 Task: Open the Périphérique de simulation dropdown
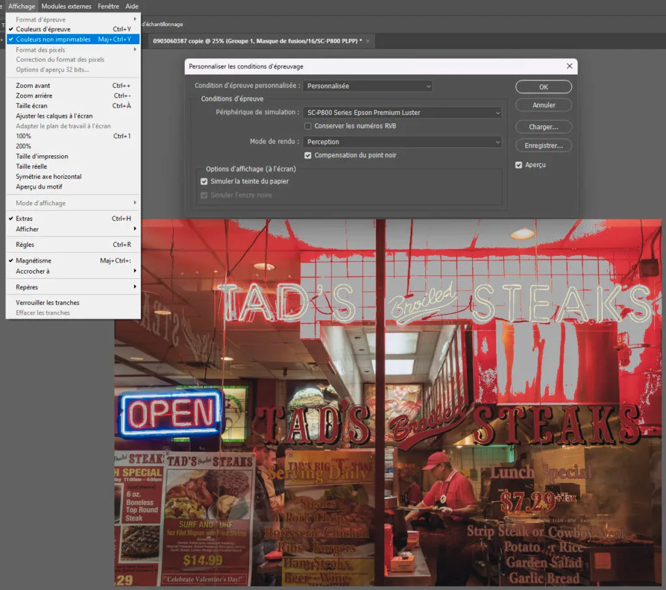[402, 112]
